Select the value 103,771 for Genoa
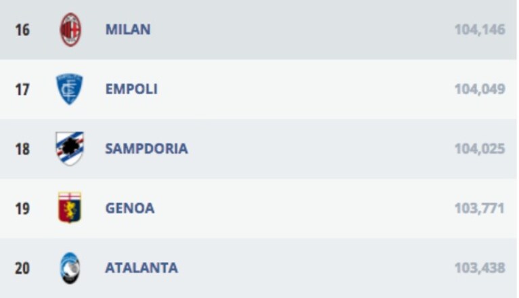Screen dimensions: 519x298 pyautogui.click(x=479, y=209)
